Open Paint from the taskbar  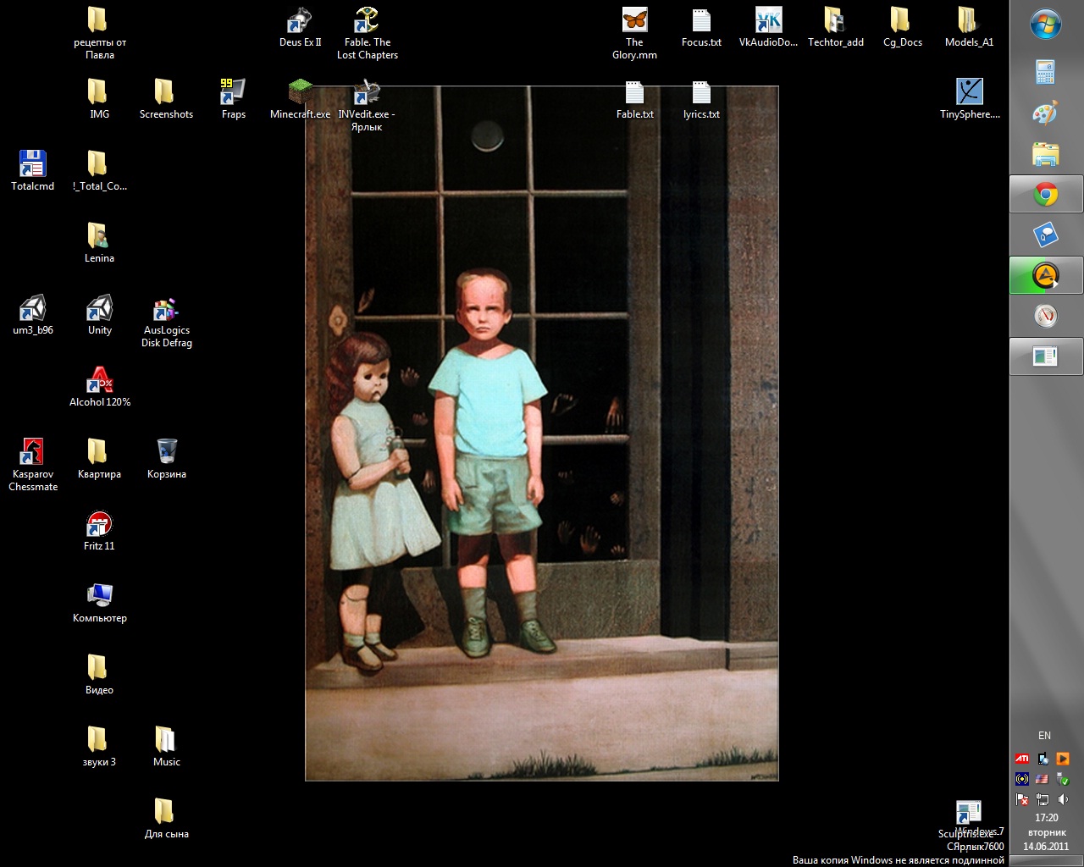pos(1046,113)
